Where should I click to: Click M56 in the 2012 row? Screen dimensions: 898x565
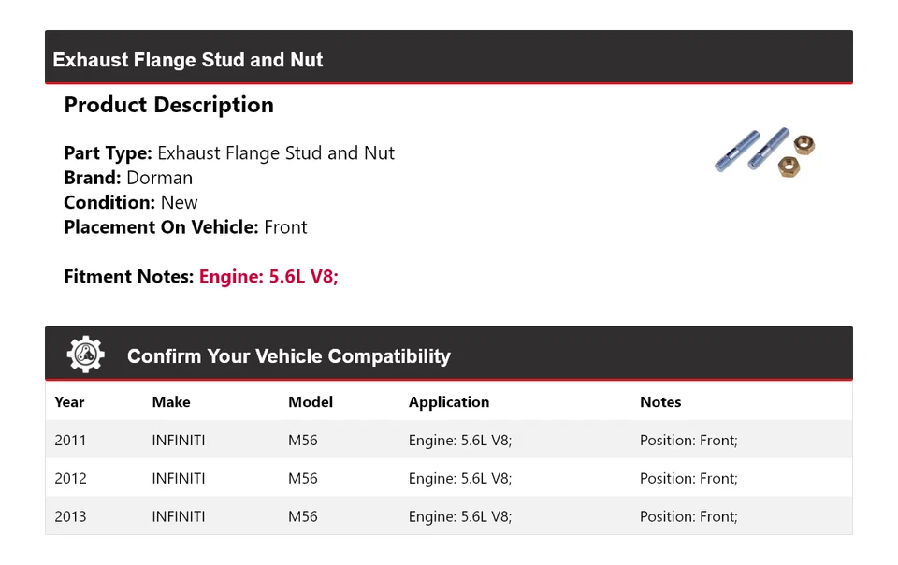coord(303,479)
